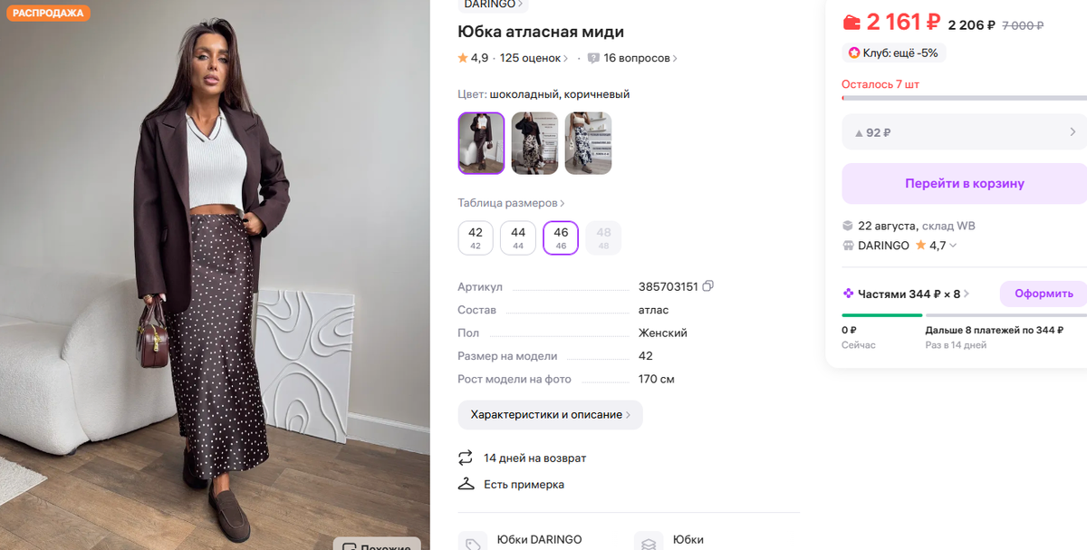Select size 42
Viewport: 1087px width, 550px height.
475,237
